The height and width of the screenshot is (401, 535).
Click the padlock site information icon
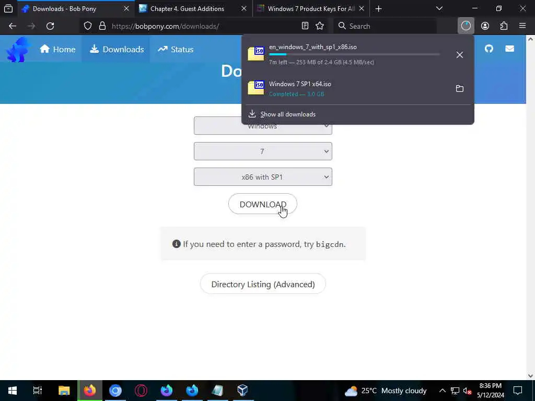[102, 26]
